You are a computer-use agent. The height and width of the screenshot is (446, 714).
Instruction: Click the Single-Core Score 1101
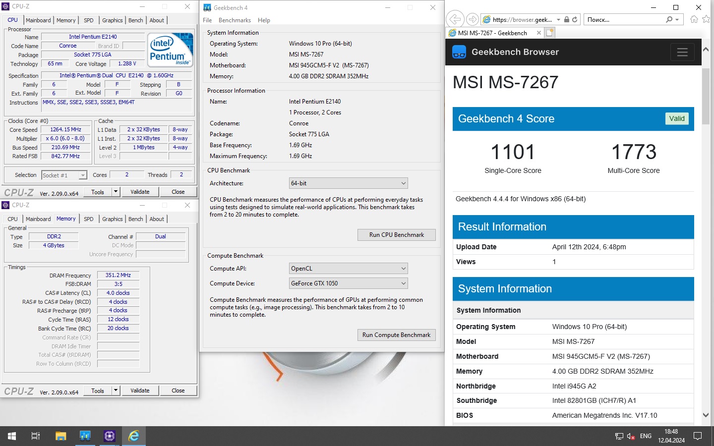(513, 152)
